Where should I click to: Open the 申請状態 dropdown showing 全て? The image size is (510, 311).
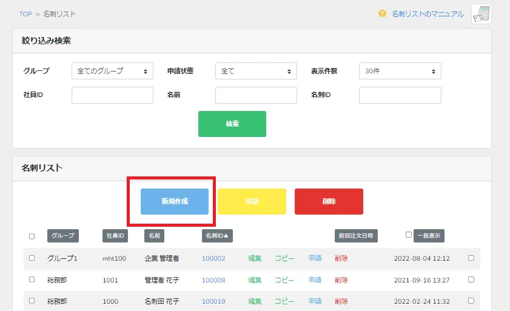pyautogui.click(x=256, y=71)
